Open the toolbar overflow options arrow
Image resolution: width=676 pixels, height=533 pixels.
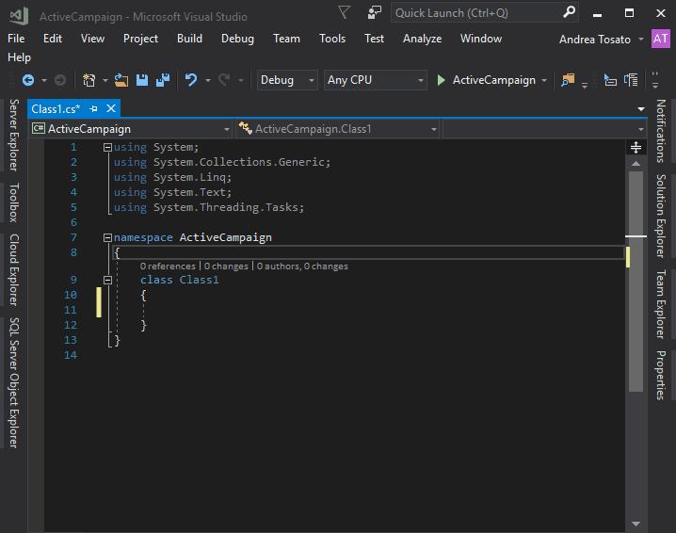point(655,80)
